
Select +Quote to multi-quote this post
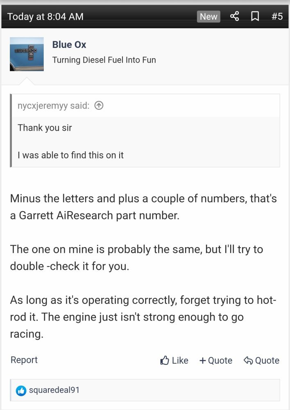coord(216,360)
